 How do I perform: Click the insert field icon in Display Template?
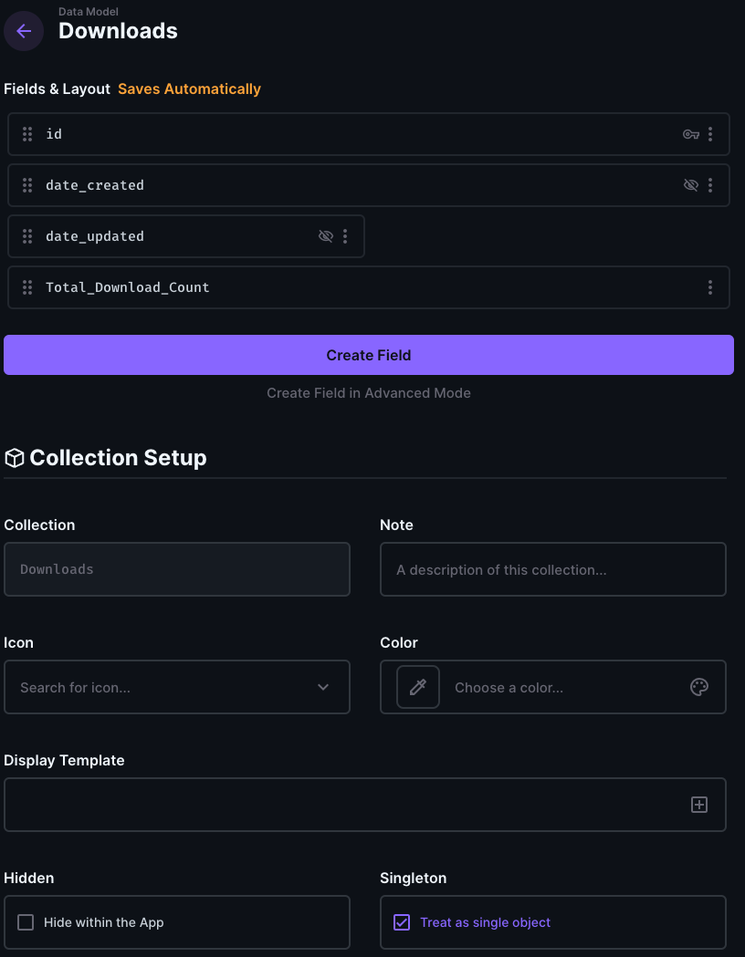click(699, 804)
